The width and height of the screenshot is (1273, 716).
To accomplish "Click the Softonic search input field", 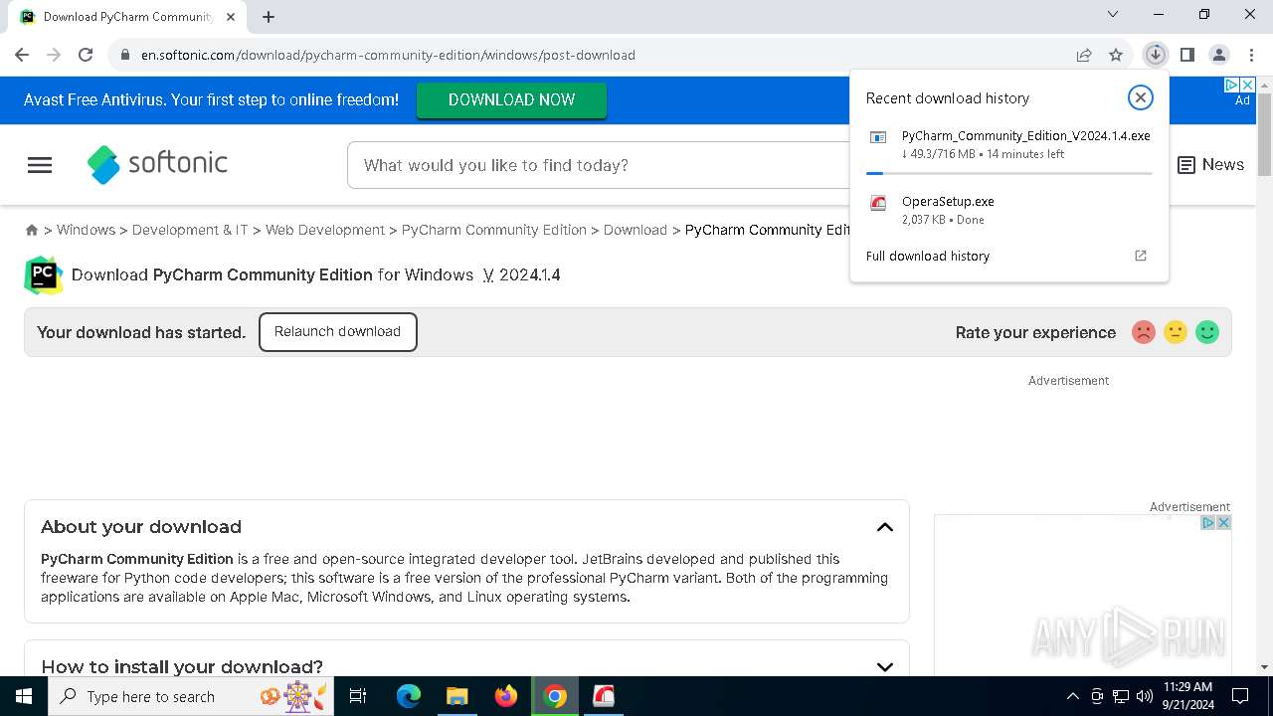I will [599, 165].
